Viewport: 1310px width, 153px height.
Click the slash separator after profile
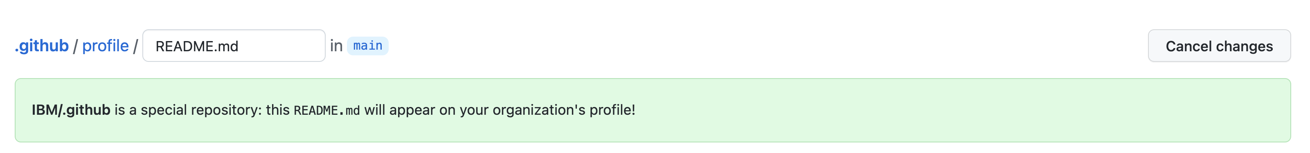(136, 47)
